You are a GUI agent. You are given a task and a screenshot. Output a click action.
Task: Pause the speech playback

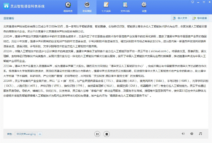pos(97,134)
